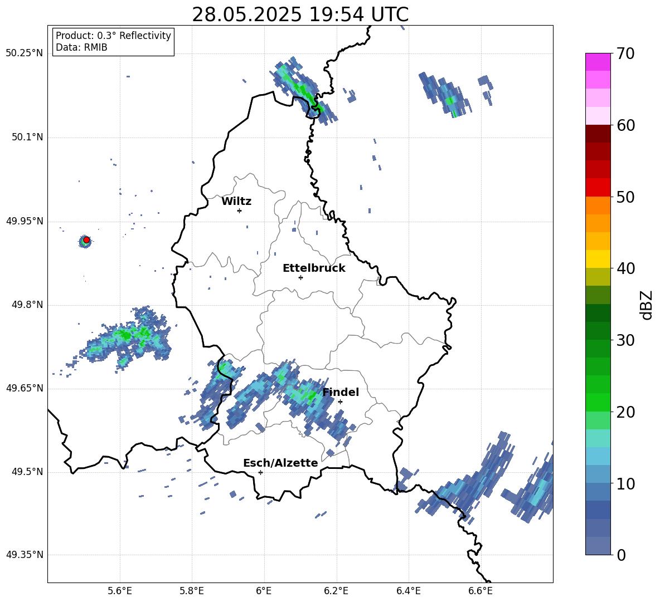
Task: Click the 'Data: RMIB' text
Action: pos(81,47)
